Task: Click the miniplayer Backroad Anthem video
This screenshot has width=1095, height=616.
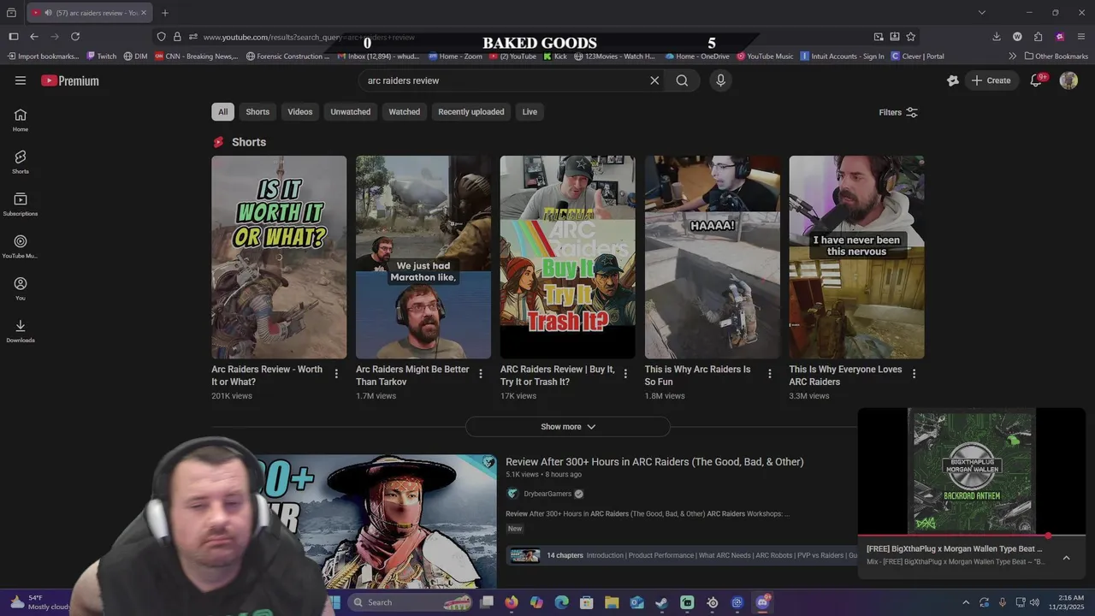Action: [x=972, y=471]
